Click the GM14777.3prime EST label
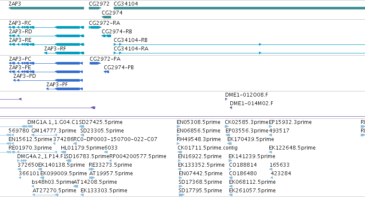The height and width of the screenshot is (197, 365). pyautogui.click(x=54, y=131)
